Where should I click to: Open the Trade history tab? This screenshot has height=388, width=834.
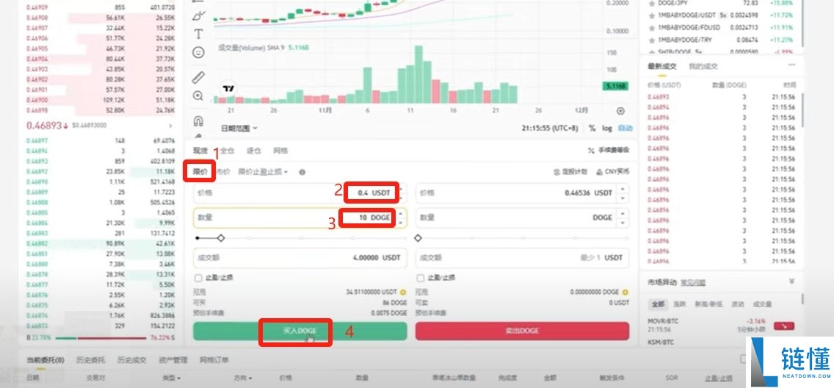point(132,360)
